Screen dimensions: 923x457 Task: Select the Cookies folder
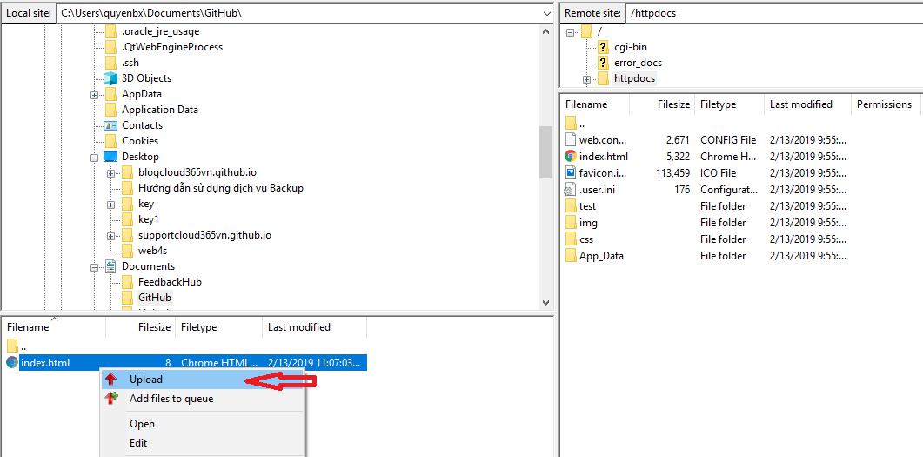pos(140,141)
